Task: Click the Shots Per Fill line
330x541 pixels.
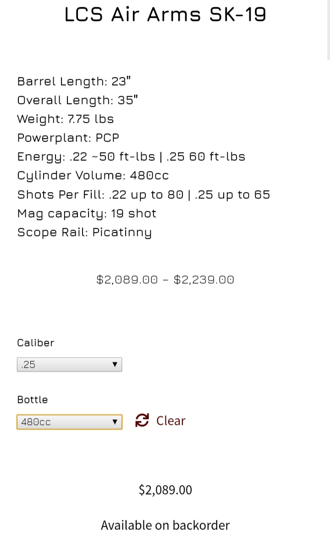Action: click(144, 195)
